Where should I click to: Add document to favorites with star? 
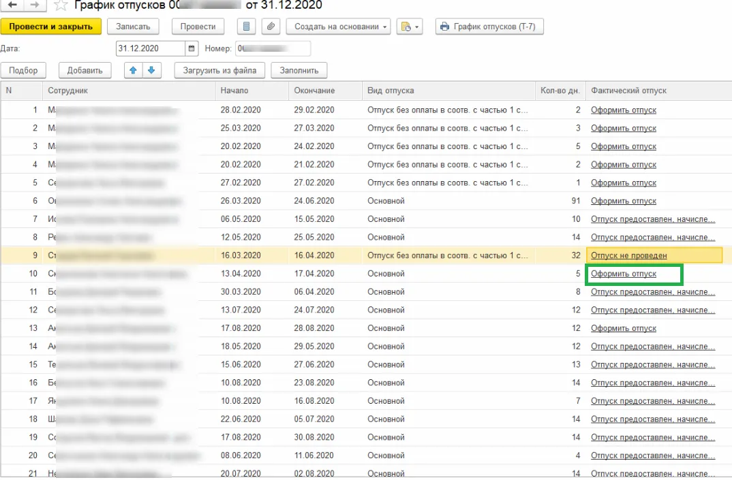pos(61,5)
